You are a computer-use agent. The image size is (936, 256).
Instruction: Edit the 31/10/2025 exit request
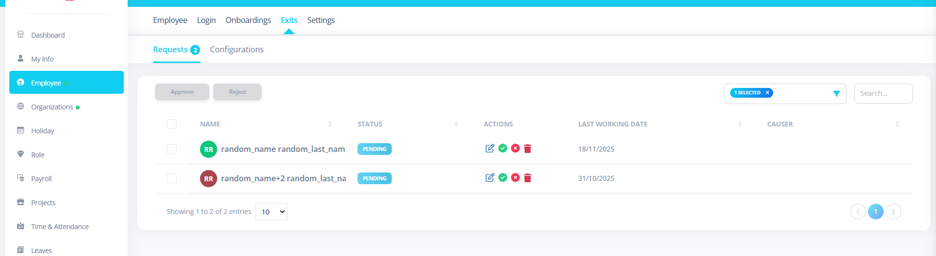(x=490, y=177)
